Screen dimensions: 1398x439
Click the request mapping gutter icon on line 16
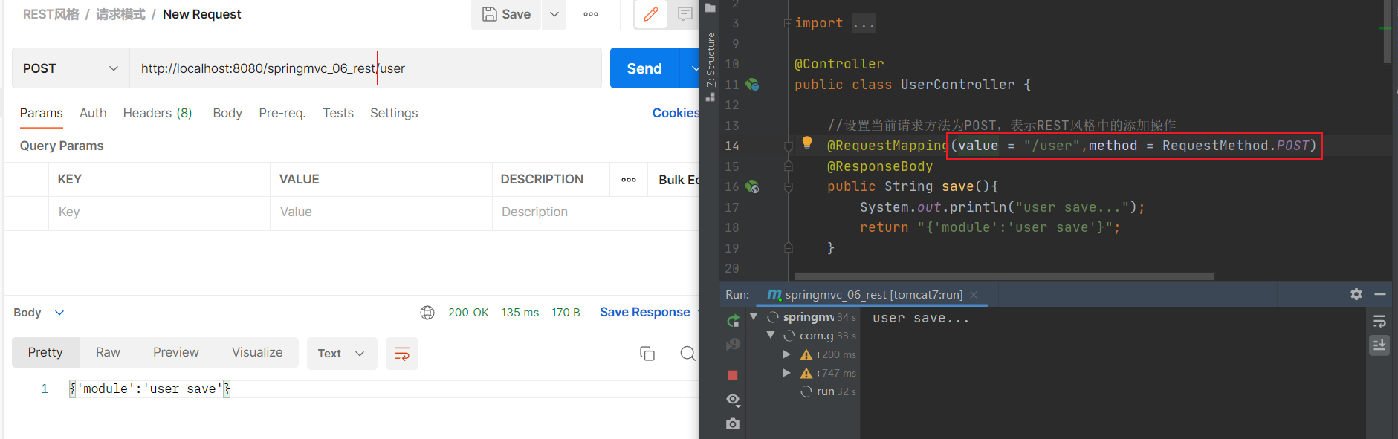click(752, 186)
